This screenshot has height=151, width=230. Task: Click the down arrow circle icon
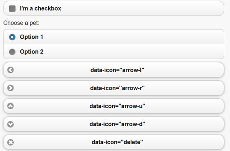[10, 124]
